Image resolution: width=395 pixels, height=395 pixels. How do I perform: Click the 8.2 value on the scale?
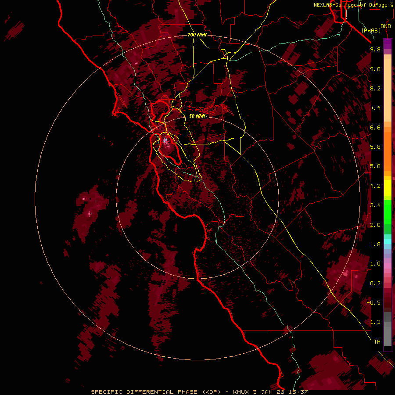[x=375, y=88]
